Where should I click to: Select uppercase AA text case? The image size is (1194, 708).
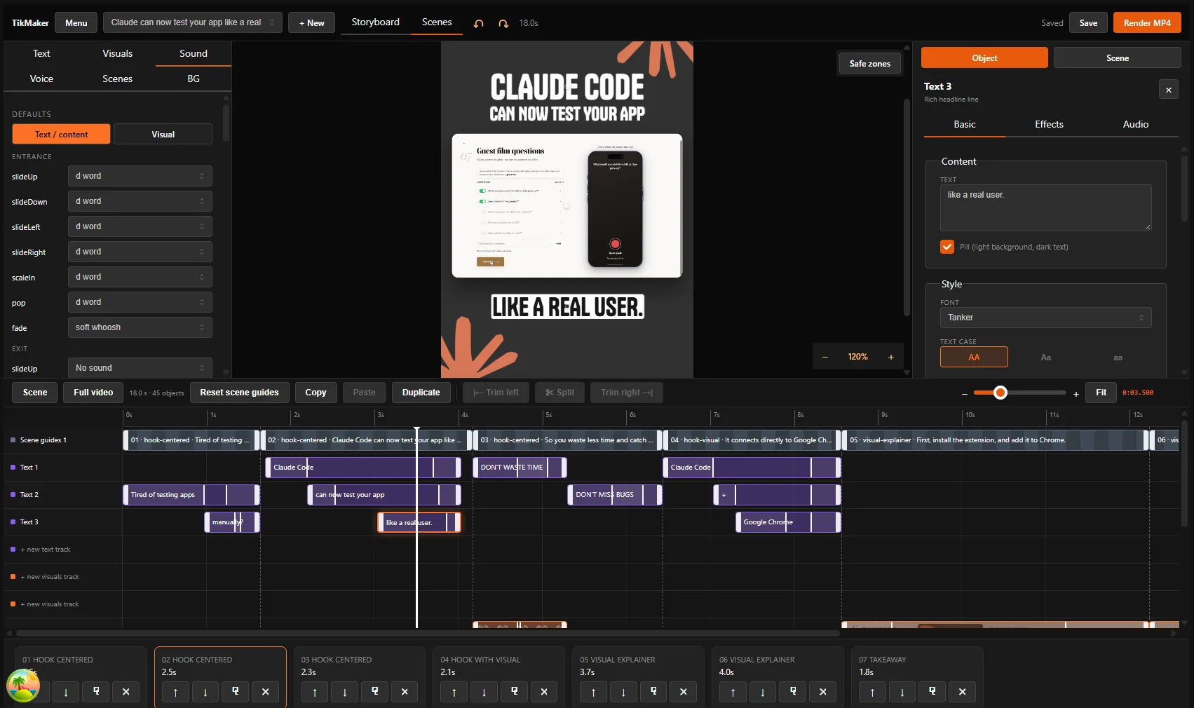tap(974, 357)
